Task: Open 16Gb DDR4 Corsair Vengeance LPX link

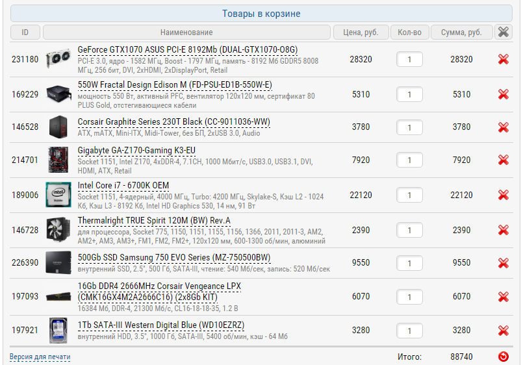Action: click(159, 292)
